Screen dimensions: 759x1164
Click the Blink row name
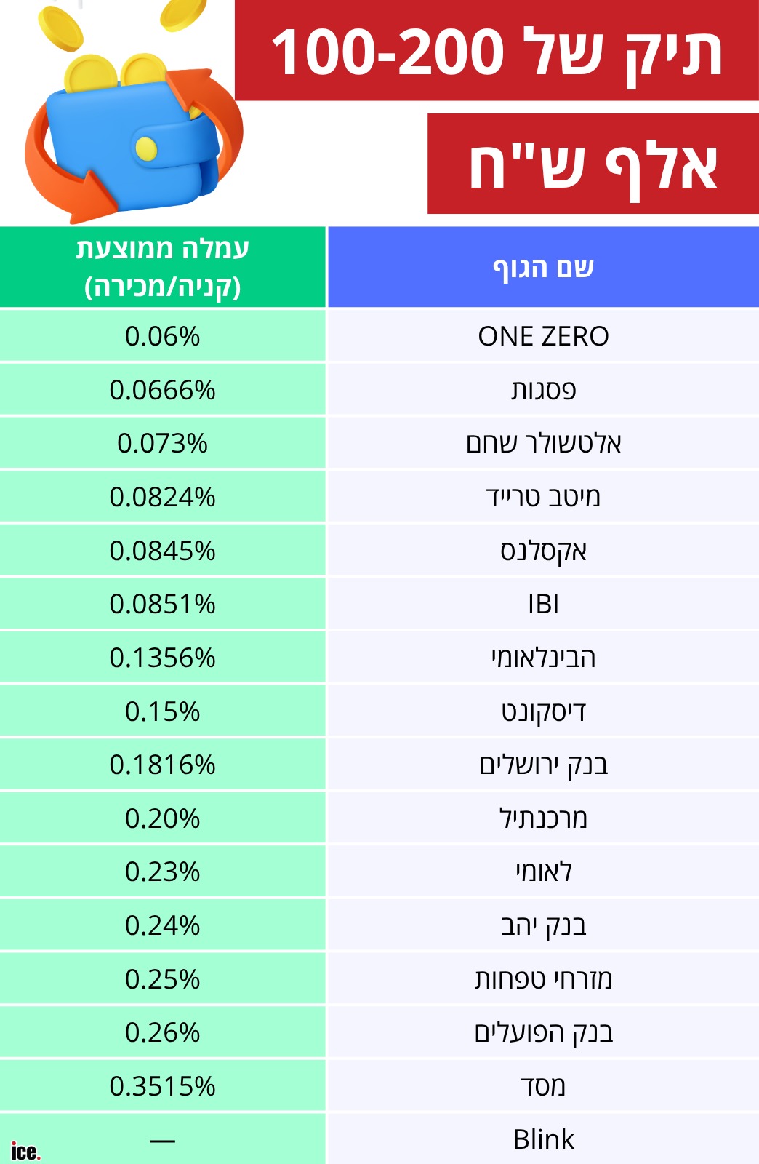click(543, 1139)
